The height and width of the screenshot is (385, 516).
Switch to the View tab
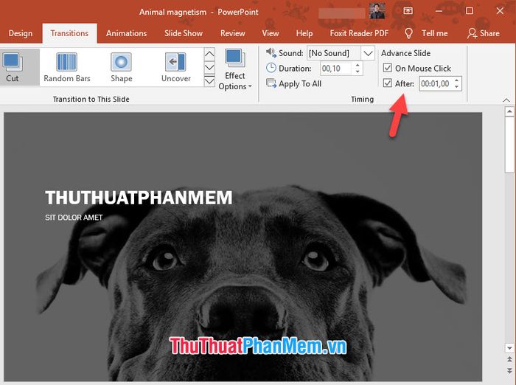[271, 33]
